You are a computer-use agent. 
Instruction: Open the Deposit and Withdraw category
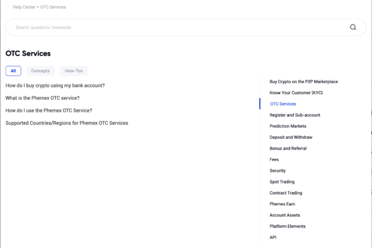(x=291, y=138)
